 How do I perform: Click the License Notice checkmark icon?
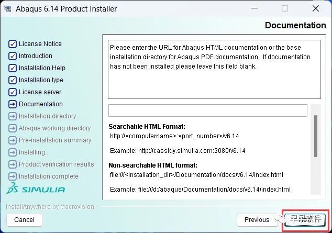(13, 44)
